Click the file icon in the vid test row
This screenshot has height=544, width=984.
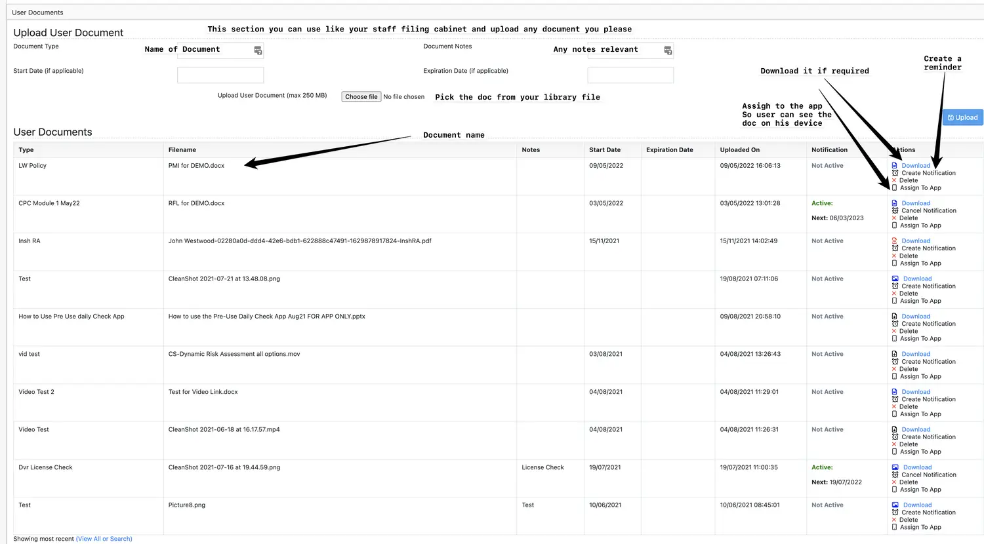(895, 355)
